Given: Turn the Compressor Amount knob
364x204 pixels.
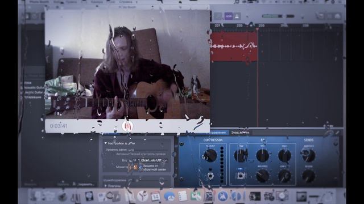Looking at the screenshot, I should [210, 155].
